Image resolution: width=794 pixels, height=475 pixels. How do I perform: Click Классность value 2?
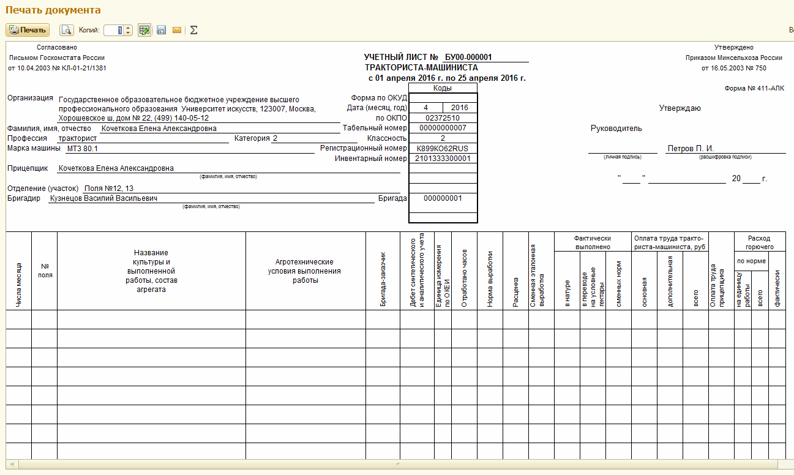[443, 138]
